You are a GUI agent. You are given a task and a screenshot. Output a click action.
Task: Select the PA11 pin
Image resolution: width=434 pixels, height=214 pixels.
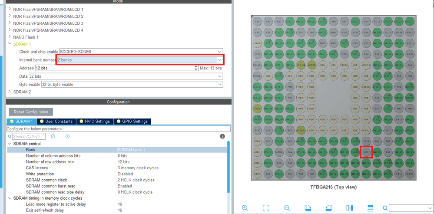(x=410, y=43)
